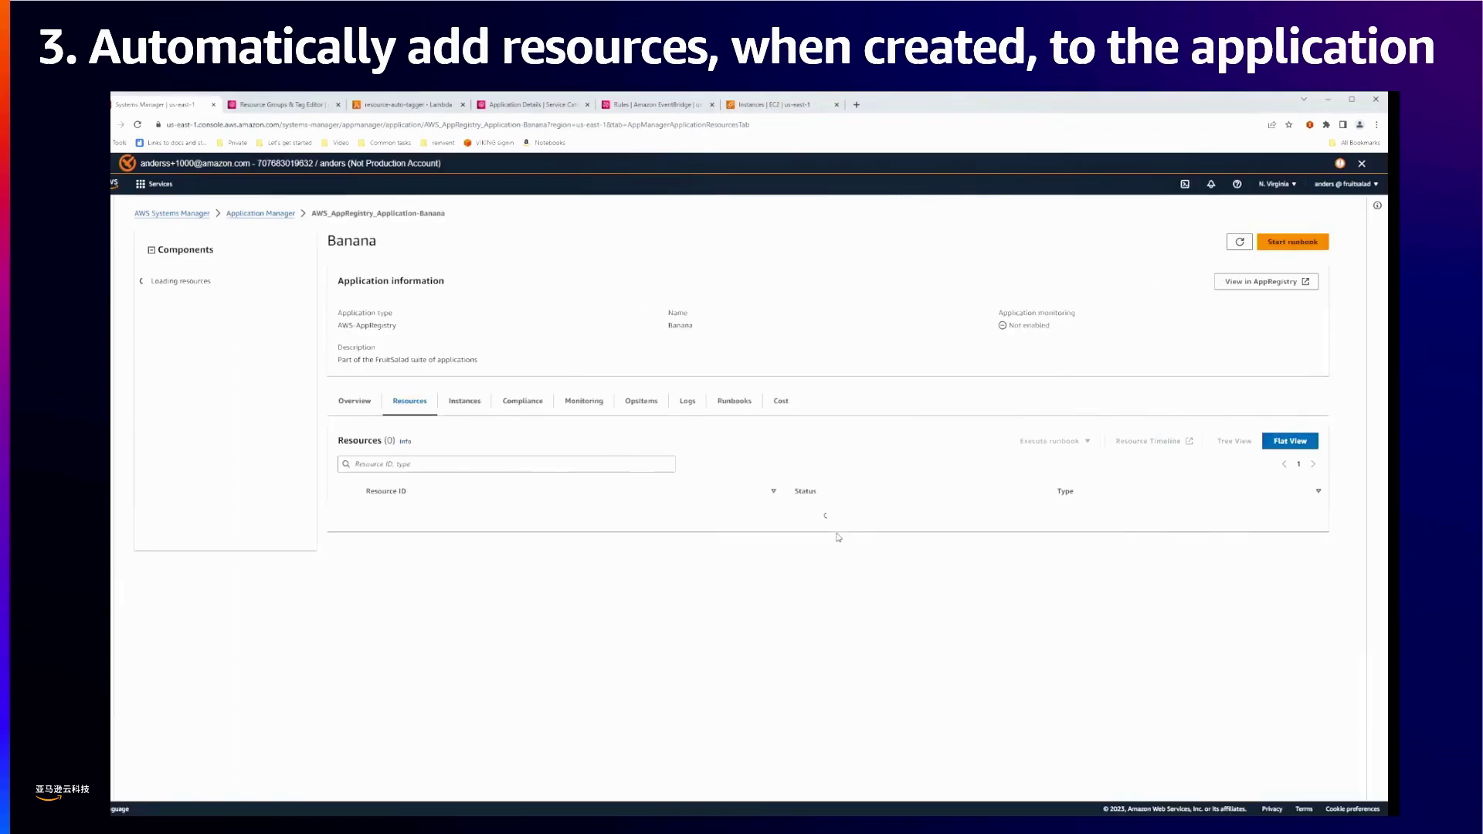1483x834 pixels.
Task: Switch to the Monitoring tab
Action: tap(583, 401)
